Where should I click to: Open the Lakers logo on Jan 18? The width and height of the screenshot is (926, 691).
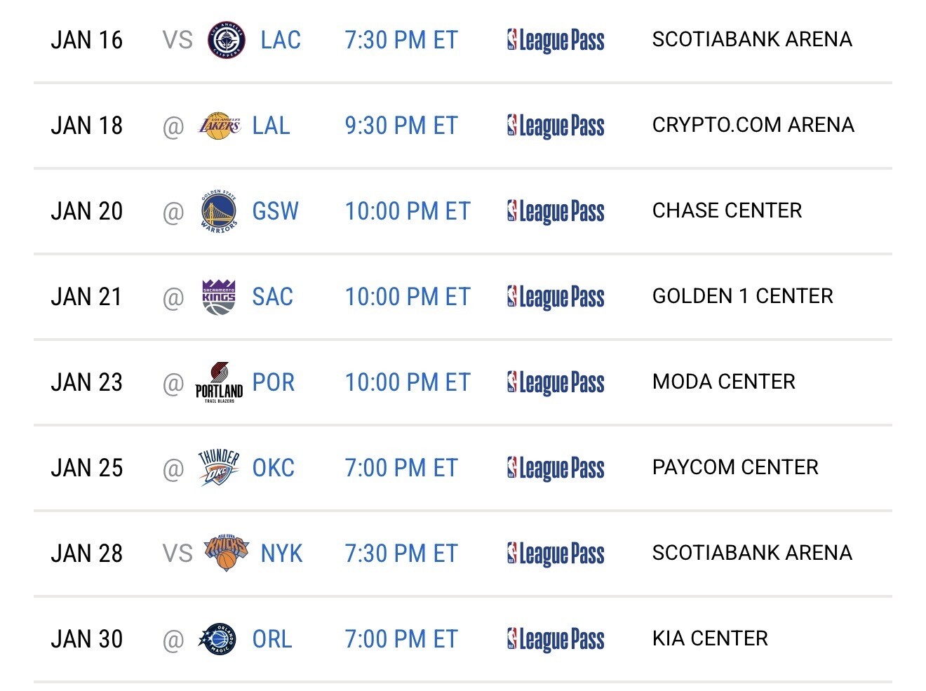coord(220,126)
